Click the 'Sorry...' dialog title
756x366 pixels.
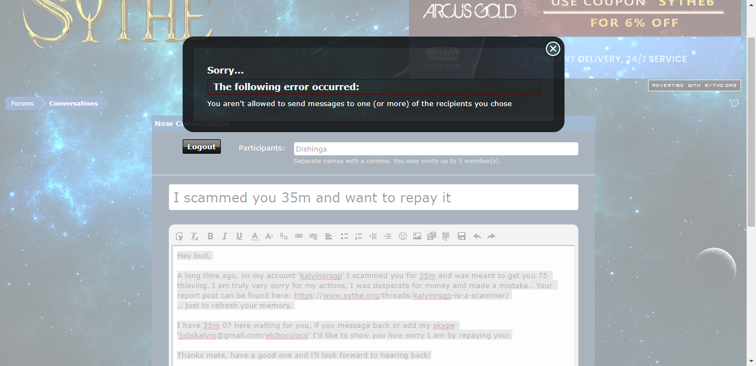[225, 70]
